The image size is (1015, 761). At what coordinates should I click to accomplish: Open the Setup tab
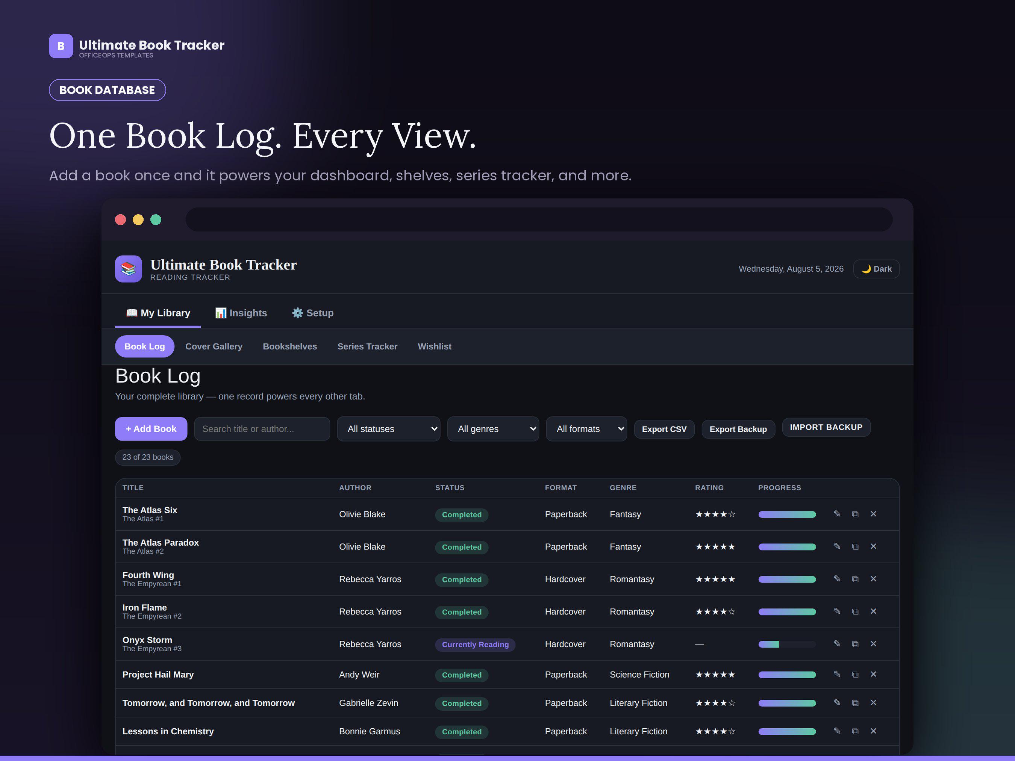[313, 313]
